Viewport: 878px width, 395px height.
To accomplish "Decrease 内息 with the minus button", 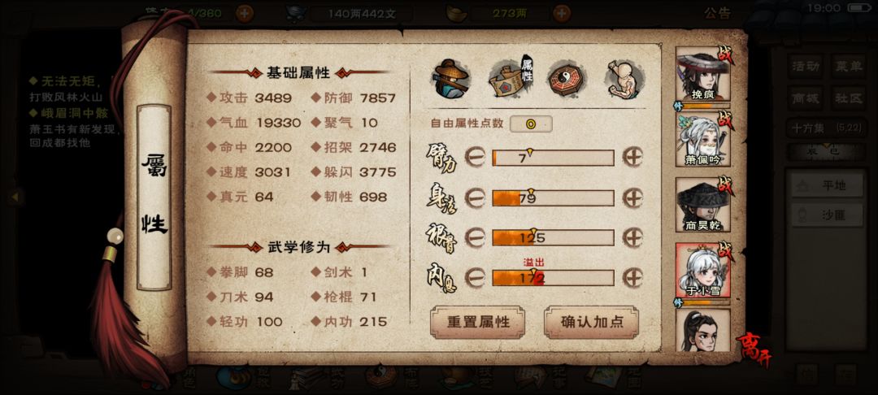I will click(475, 277).
